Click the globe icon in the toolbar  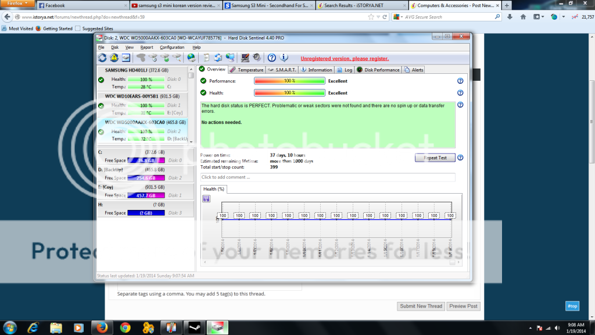tap(191, 58)
